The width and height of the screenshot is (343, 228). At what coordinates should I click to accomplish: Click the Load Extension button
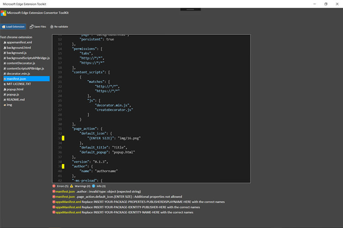tap(13, 26)
